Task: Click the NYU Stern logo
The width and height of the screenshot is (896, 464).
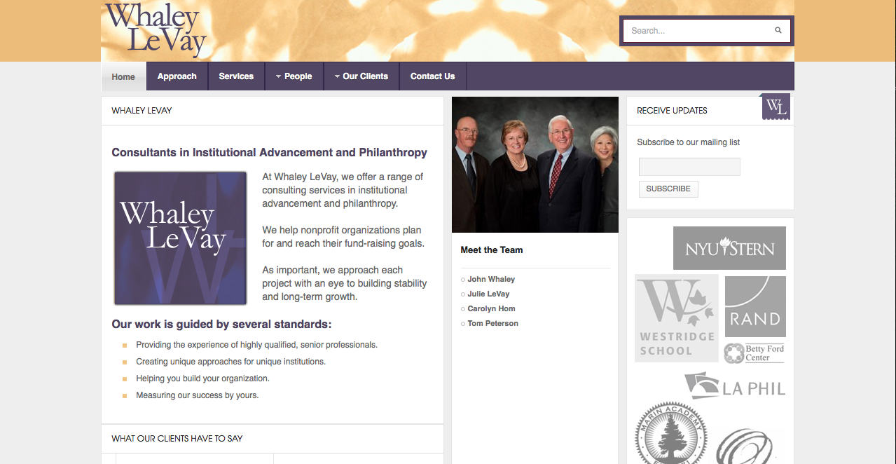Action: [x=729, y=248]
